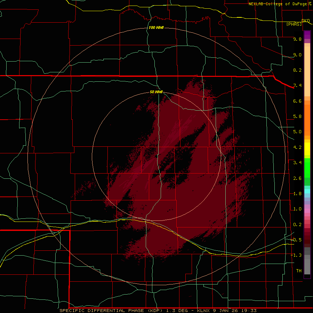Click the 4.2 value on the color scale
Screen dimensions: 313x313
(x=297, y=147)
